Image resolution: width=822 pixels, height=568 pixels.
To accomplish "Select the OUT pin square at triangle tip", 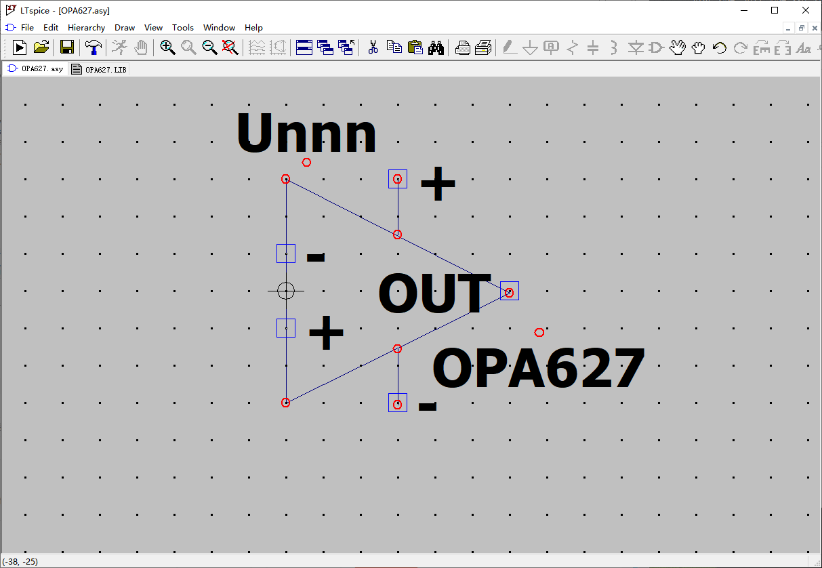I will (x=510, y=291).
